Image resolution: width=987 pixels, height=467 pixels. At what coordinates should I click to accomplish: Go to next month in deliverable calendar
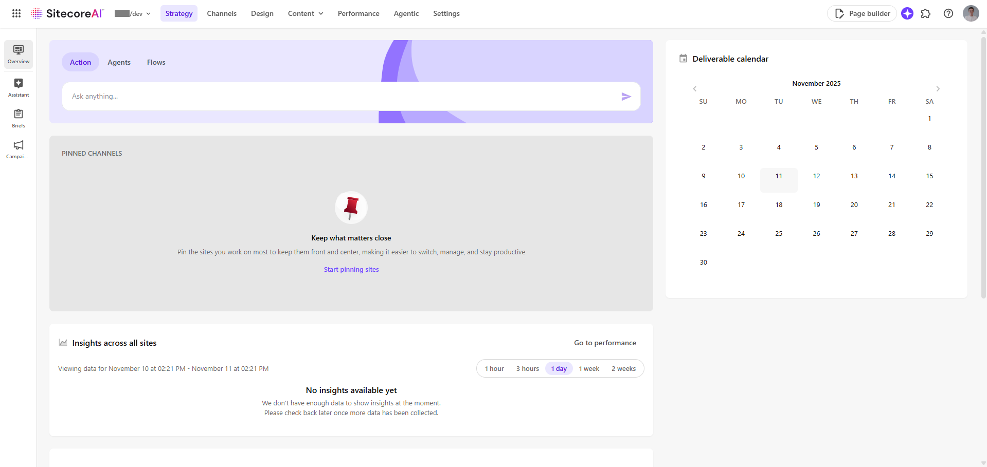click(938, 88)
